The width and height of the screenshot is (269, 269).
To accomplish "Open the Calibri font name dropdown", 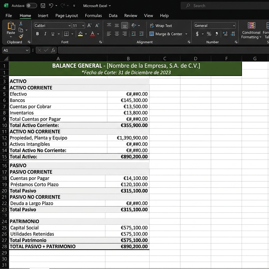I will click(69, 26).
